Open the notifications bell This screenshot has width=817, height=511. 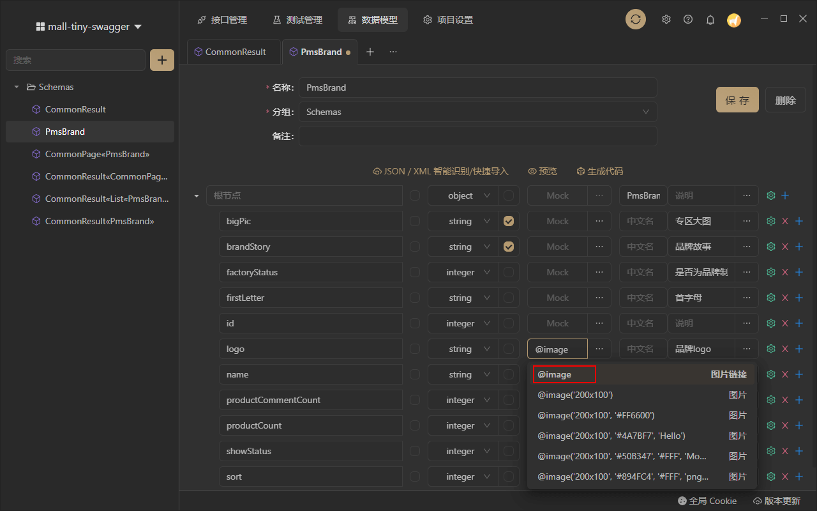[x=710, y=19]
